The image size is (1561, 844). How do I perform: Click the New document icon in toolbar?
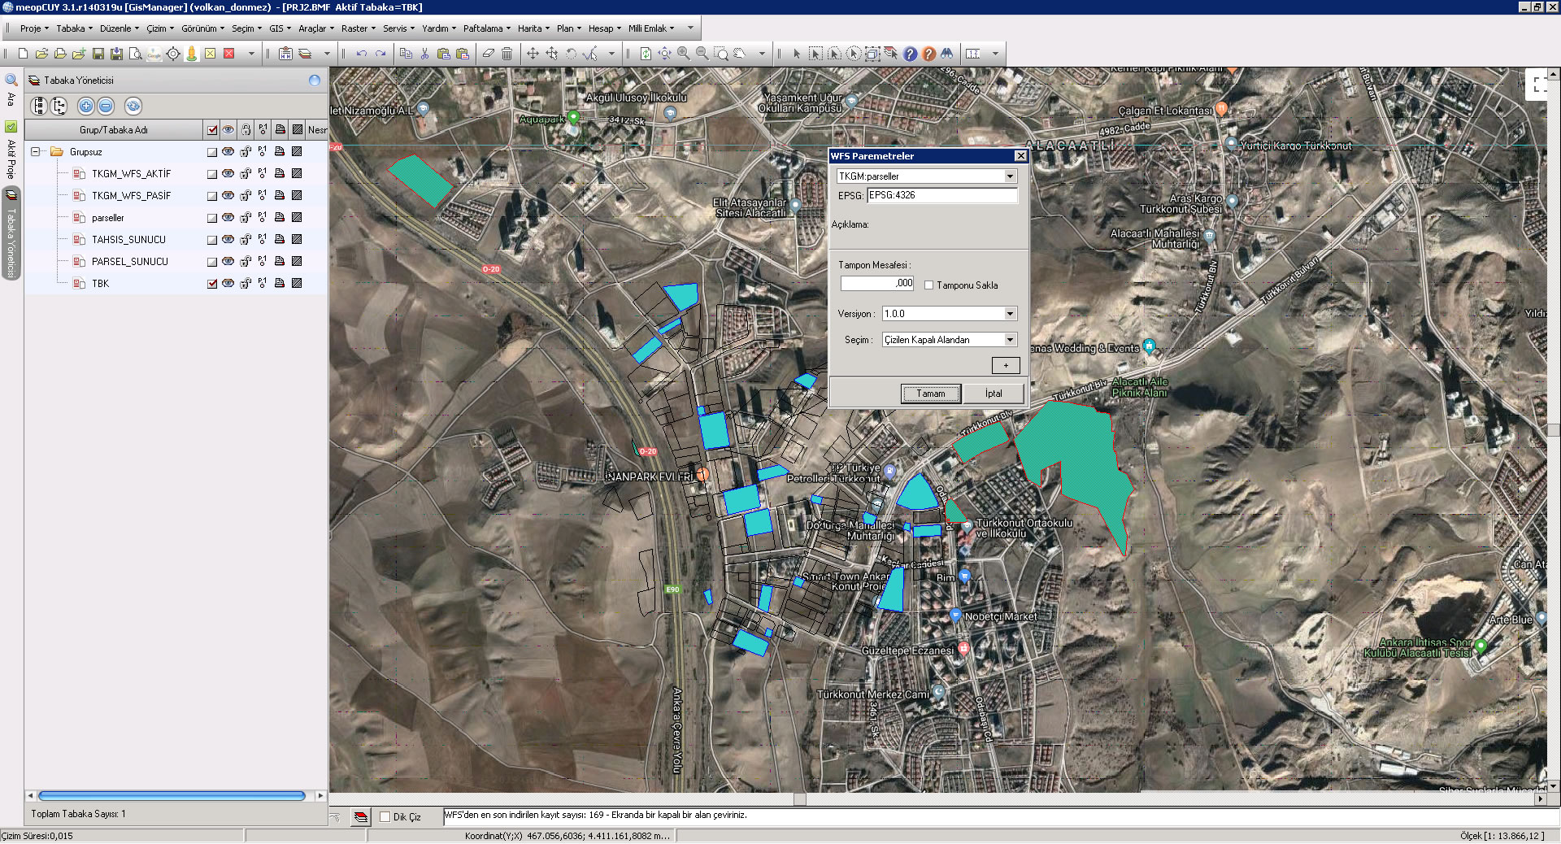(23, 54)
